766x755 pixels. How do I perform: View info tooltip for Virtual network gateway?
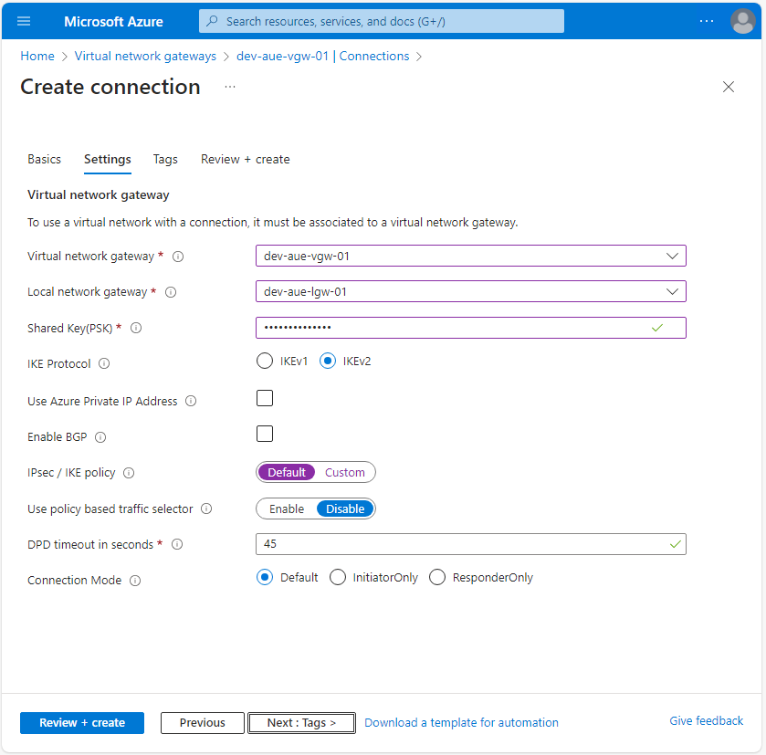[x=177, y=257]
